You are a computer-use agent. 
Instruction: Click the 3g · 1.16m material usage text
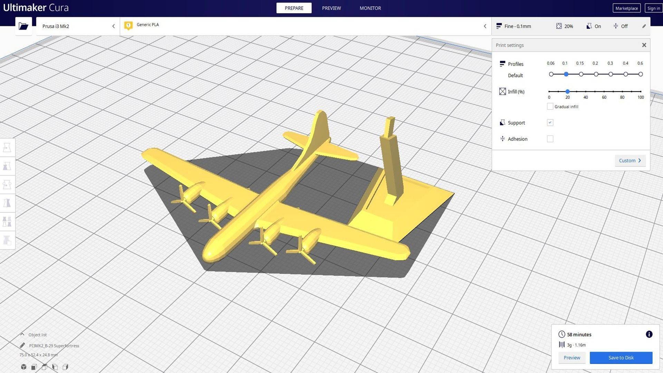pos(576,345)
